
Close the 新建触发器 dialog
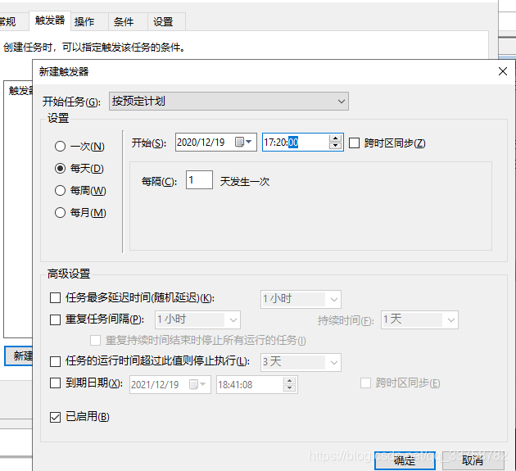point(503,71)
